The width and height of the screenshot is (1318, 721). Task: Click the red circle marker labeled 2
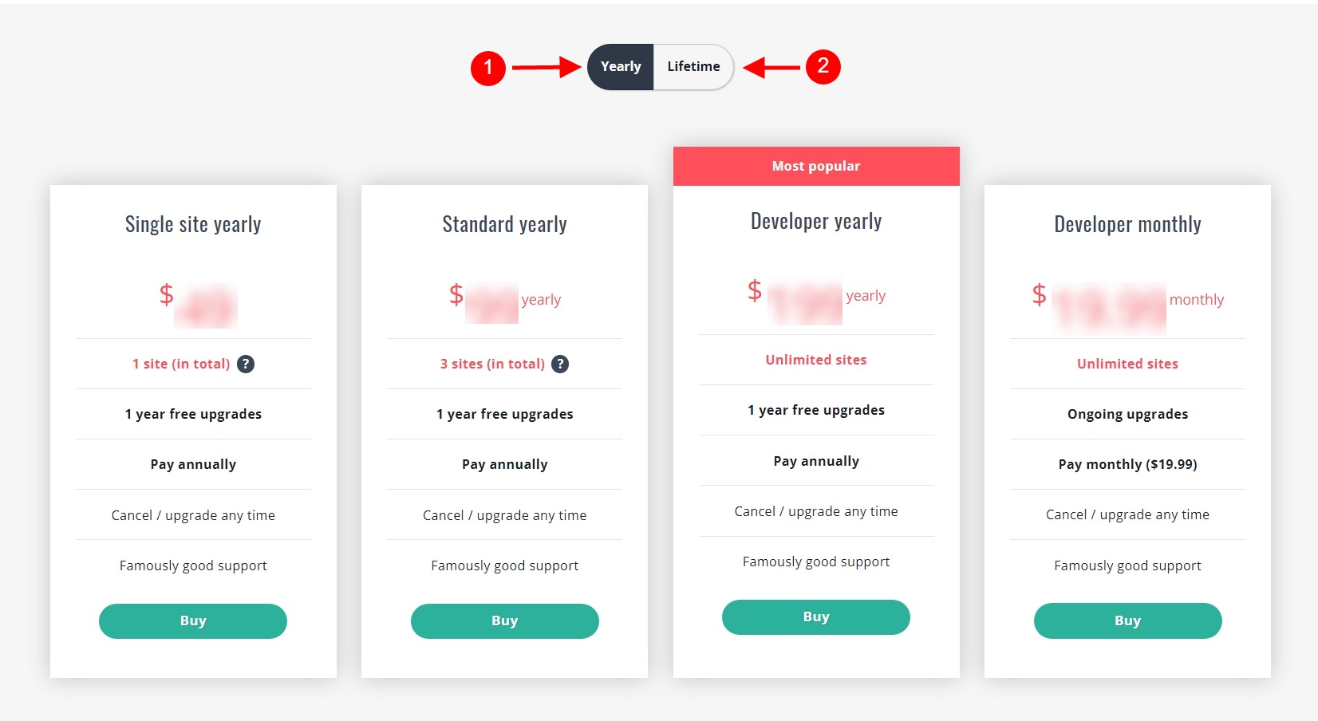pos(824,67)
